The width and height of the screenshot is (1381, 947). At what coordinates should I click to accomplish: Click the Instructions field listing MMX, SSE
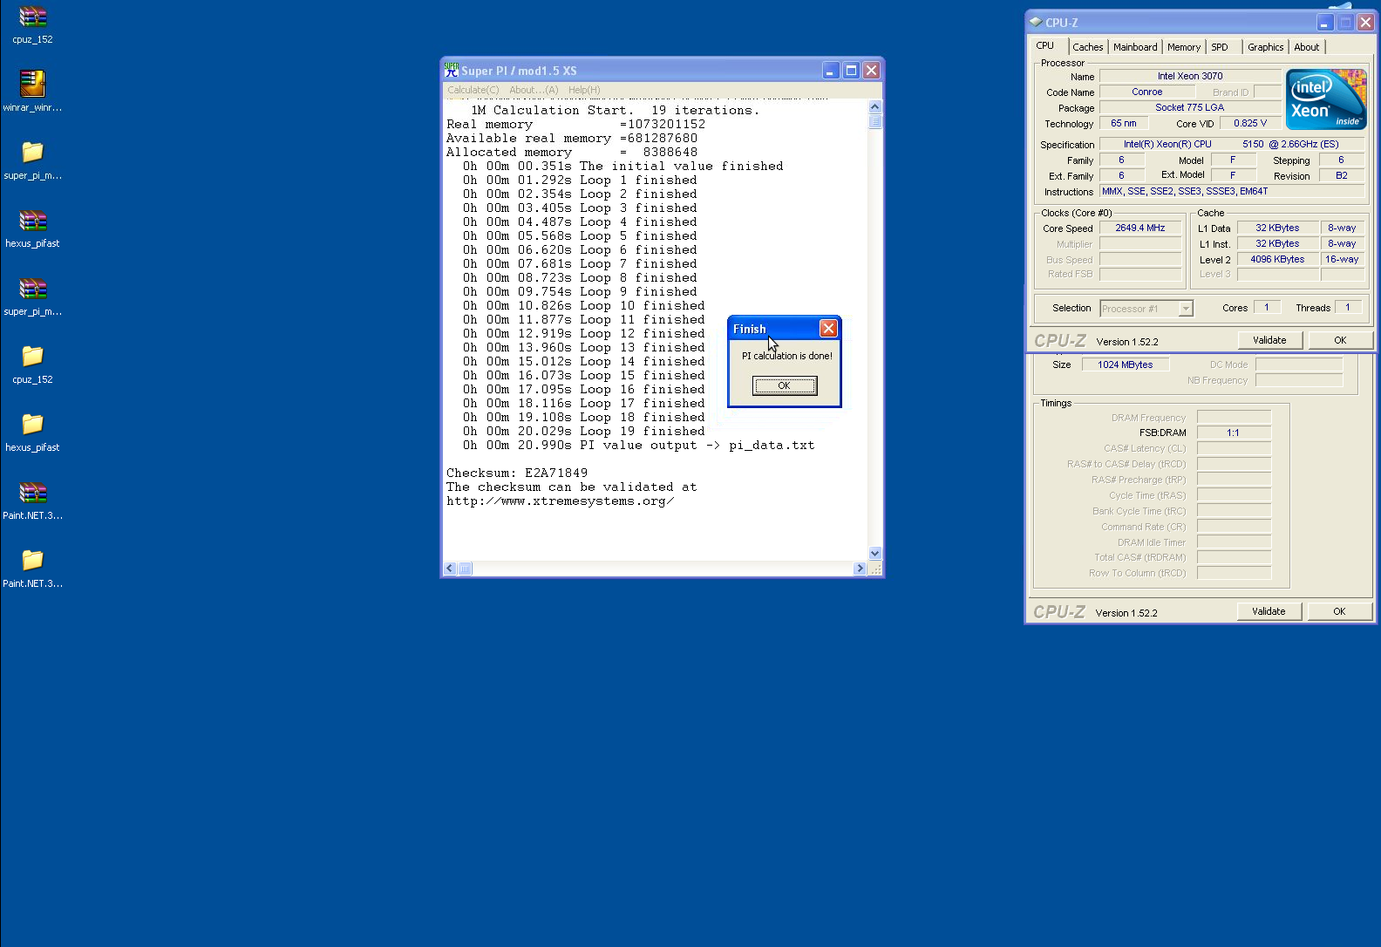(x=1231, y=191)
